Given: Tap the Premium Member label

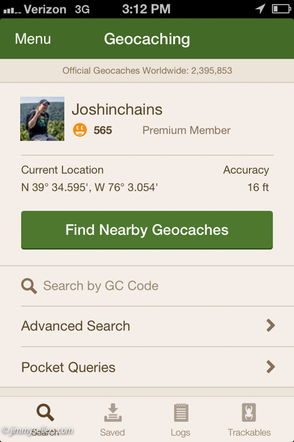Looking at the screenshot, I should coord(186,130).
